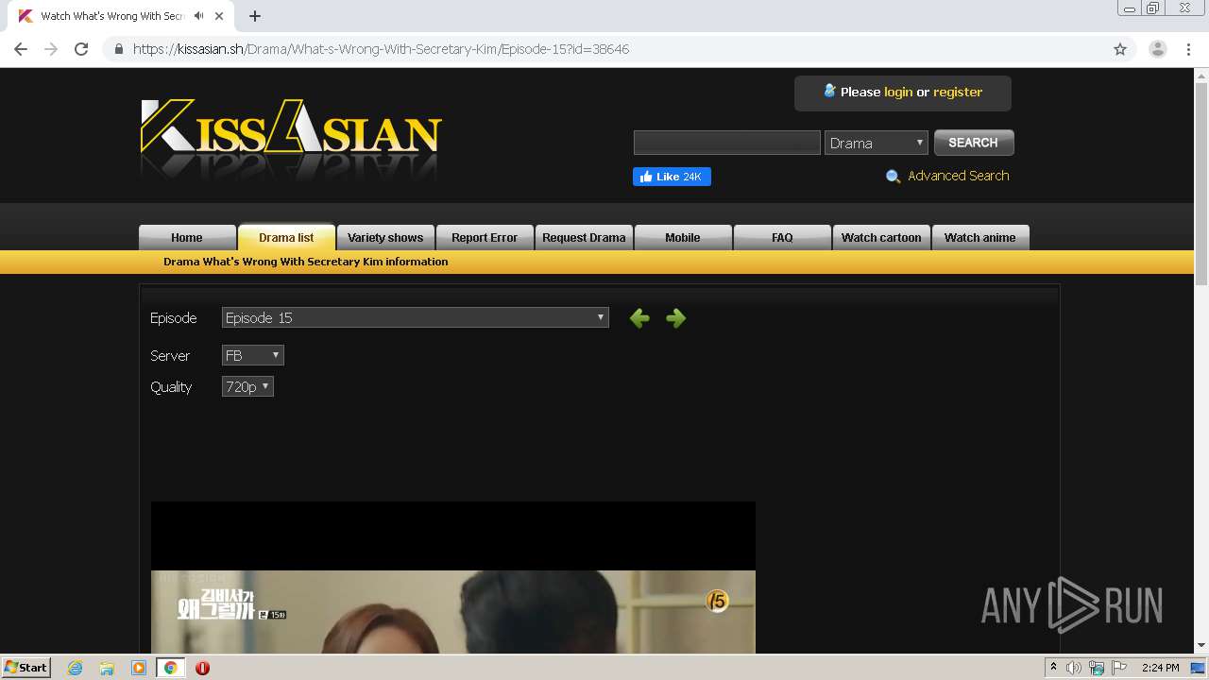Click into the drama search text field
This screenshot has width=1209, height=680.
pos(727,143)
